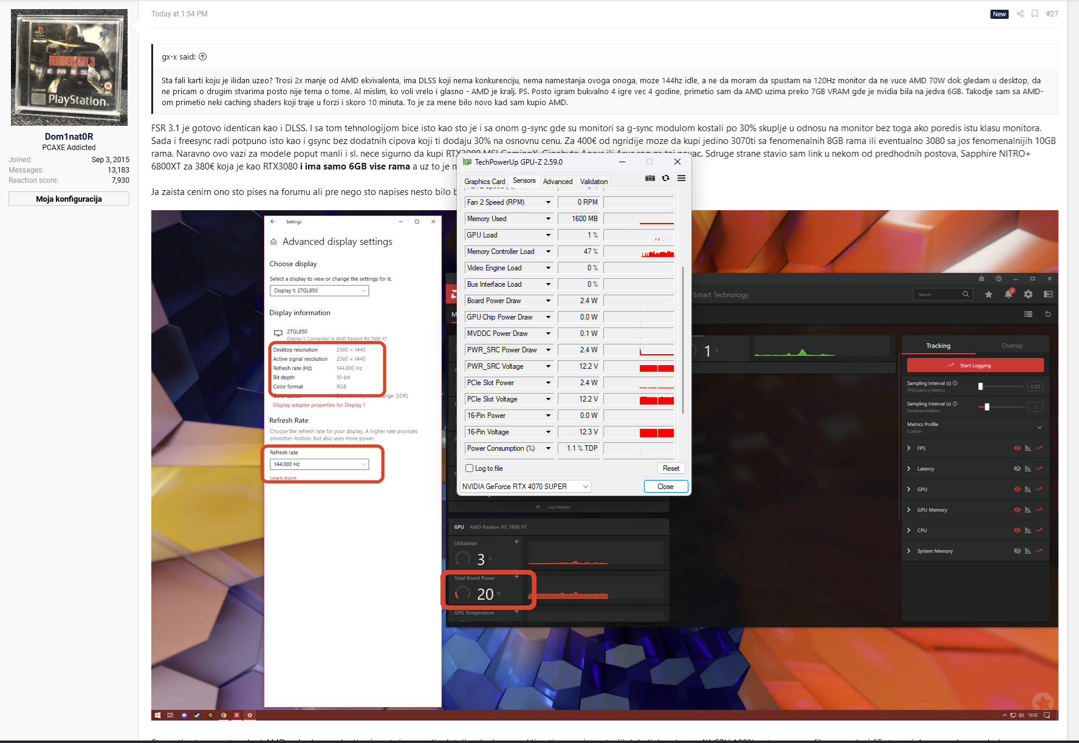Image resolution: width=1079 pixels, height=743 pixels.
Task: Click the FPS row graph chart icon
Action: pos(1028,448)
